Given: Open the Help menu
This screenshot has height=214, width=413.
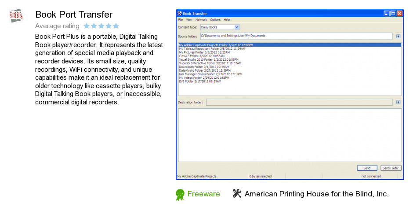Looking at the screenshot, I should pos(227,20).
